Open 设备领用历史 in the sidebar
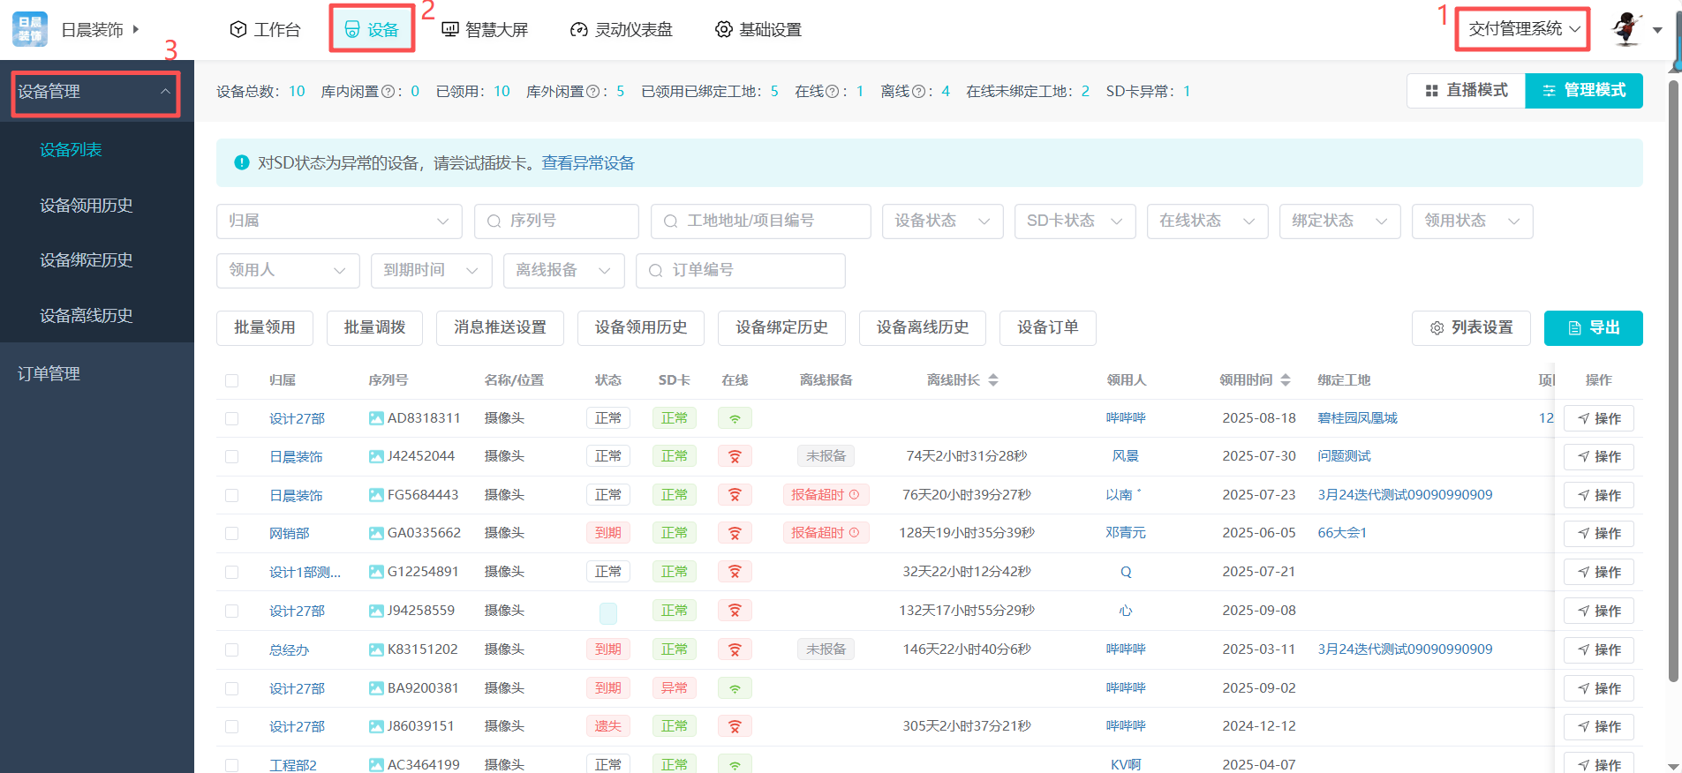 pyautogui.click(x=87, y=206)
